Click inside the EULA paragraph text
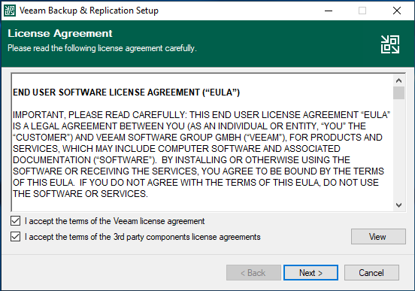 (x=201, y=154)
